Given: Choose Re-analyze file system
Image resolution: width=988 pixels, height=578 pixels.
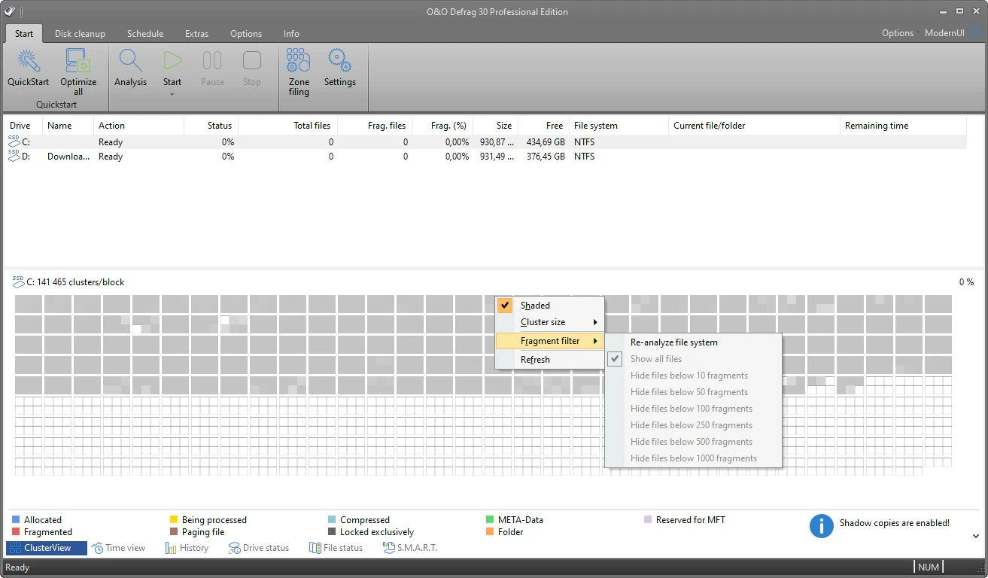Looking at the screenshot, I should coord(673,342).
